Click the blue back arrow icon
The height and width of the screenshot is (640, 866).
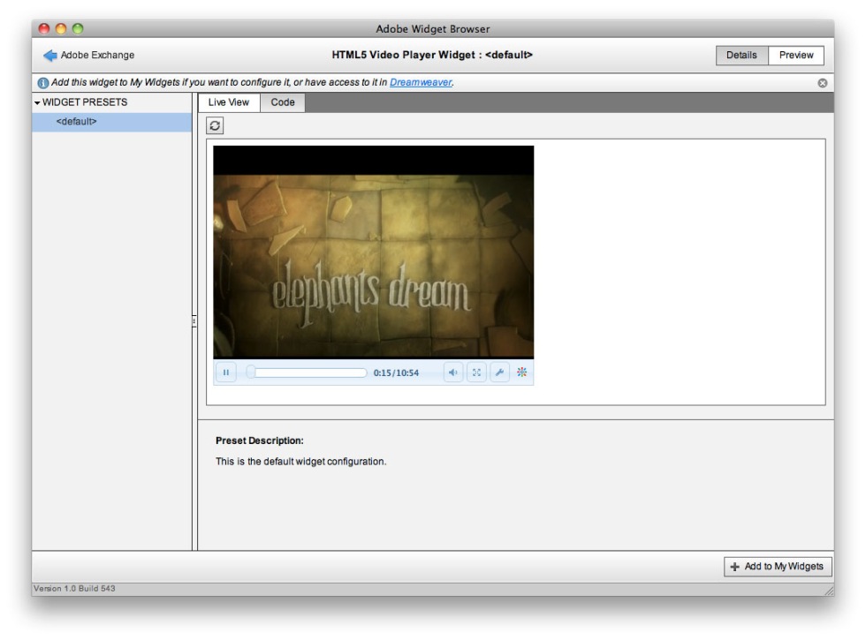(x=50, y=55)
